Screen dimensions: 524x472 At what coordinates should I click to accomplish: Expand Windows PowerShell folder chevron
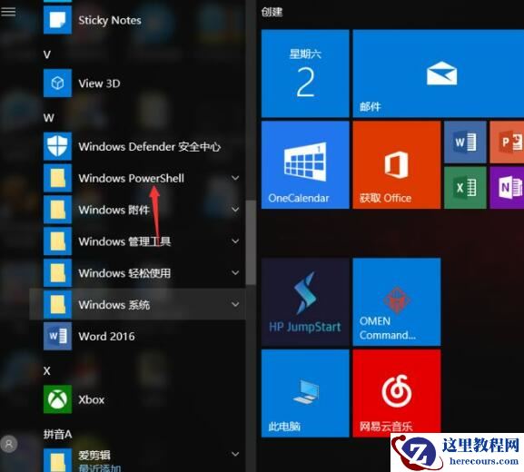(235, 178)
